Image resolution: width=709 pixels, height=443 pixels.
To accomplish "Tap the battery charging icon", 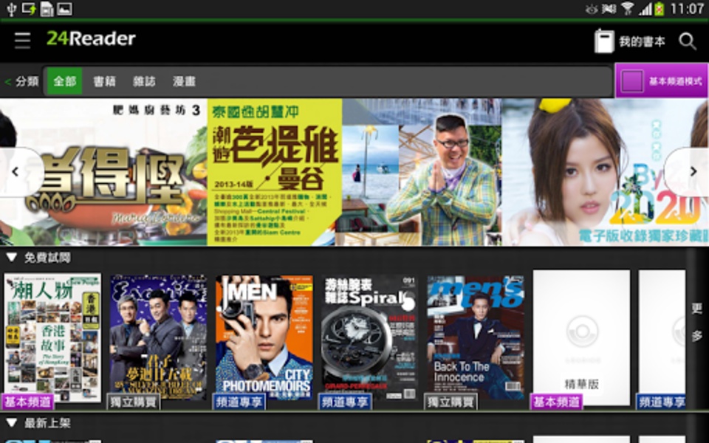I will tap(660, 9).
